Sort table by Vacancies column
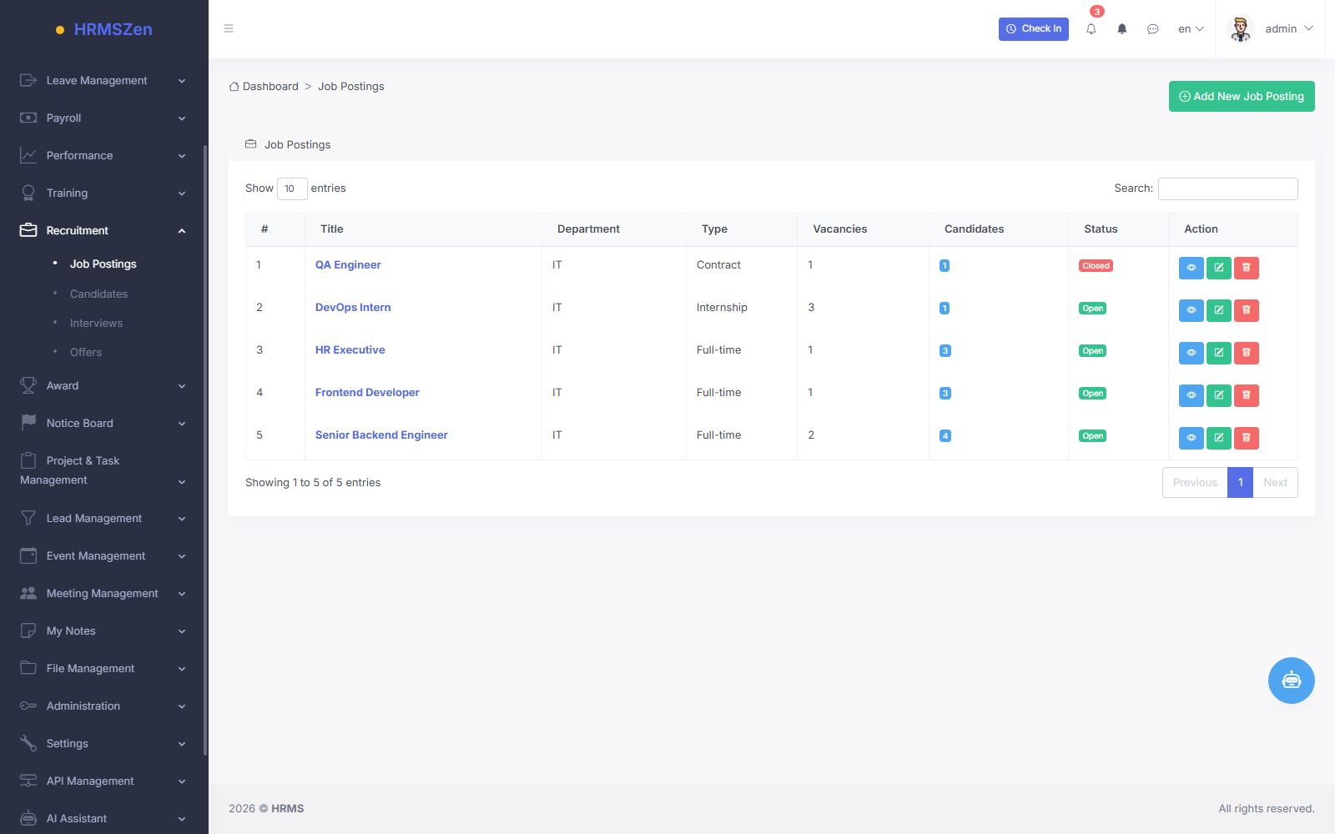Image resolution: width=1335 pixels, height=834 pixels. click(863, 229)
